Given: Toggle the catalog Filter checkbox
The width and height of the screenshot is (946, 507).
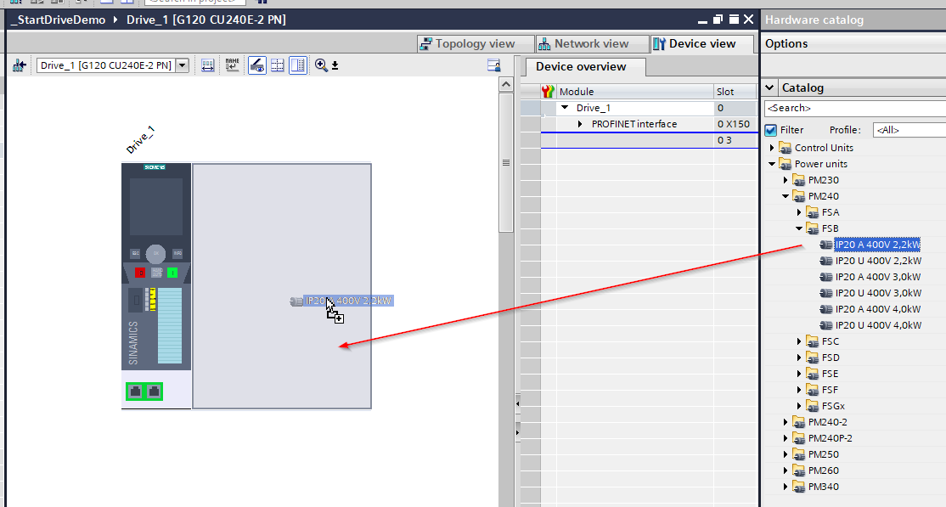Looking at the screenshot, I should (x=770, y=130).
